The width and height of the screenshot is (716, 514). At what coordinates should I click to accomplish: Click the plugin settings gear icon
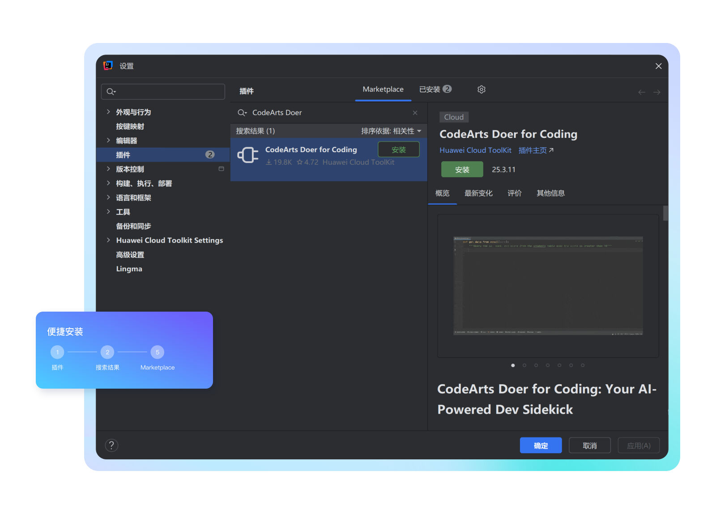(481, 90)
